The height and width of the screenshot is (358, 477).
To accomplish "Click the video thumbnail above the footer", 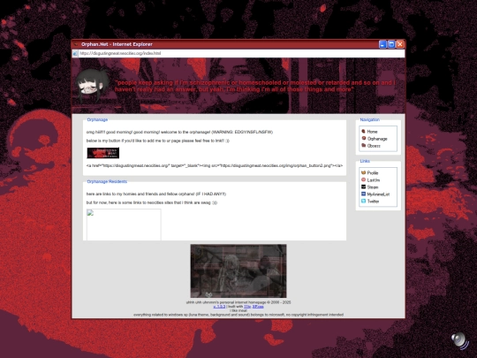I will 238,271.
